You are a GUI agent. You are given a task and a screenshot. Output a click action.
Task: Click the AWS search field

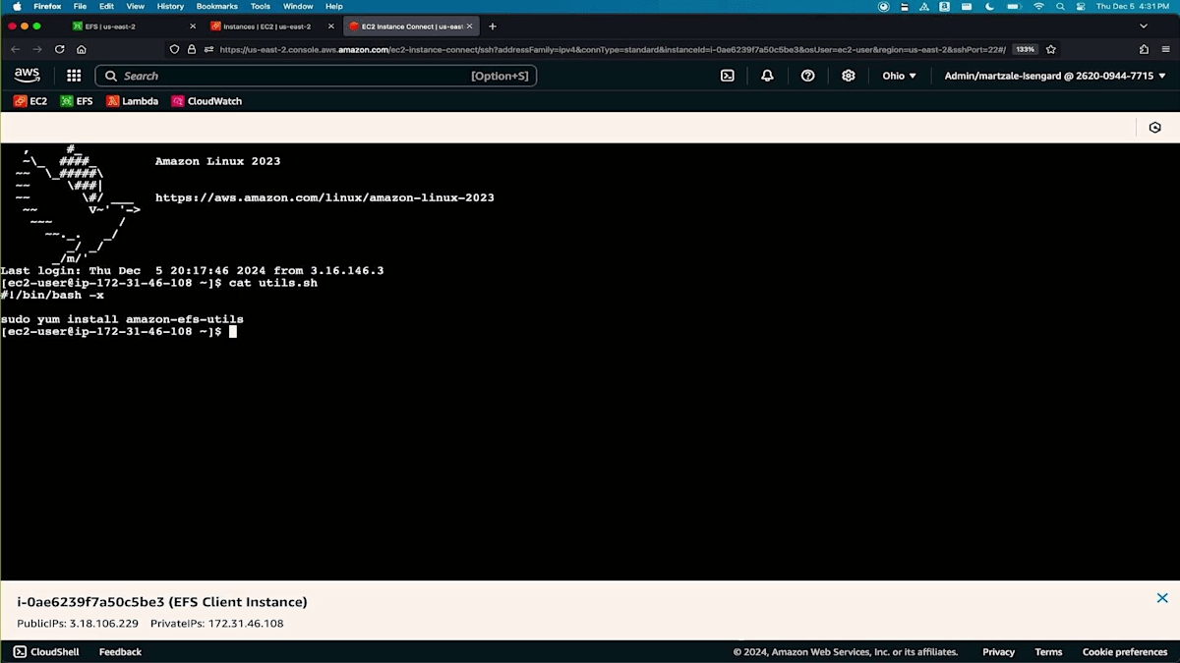tap(316, 76)
